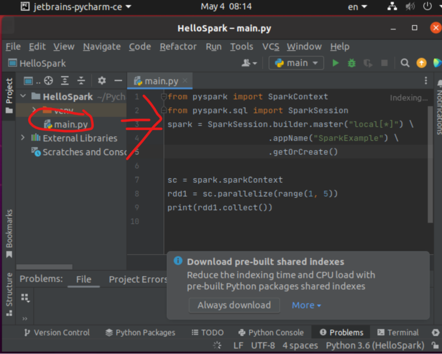Collapse the HelloSpark project tree node
Viewport: 442px width, 354px height.
(x=23, y=96)
